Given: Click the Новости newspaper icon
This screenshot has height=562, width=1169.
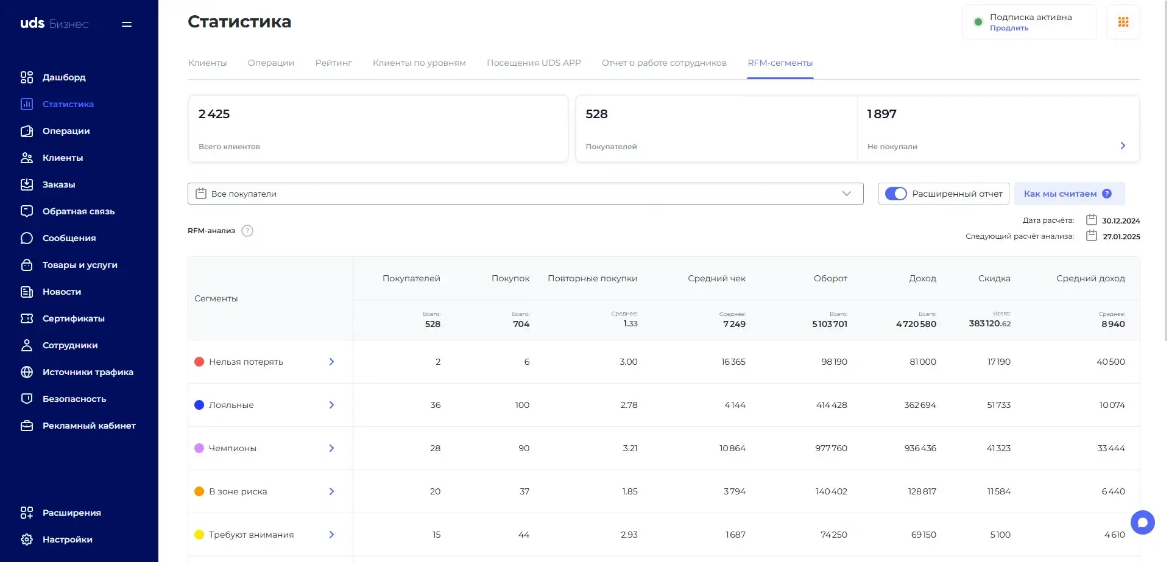Looking at the screenshot, I should [27, 292].
